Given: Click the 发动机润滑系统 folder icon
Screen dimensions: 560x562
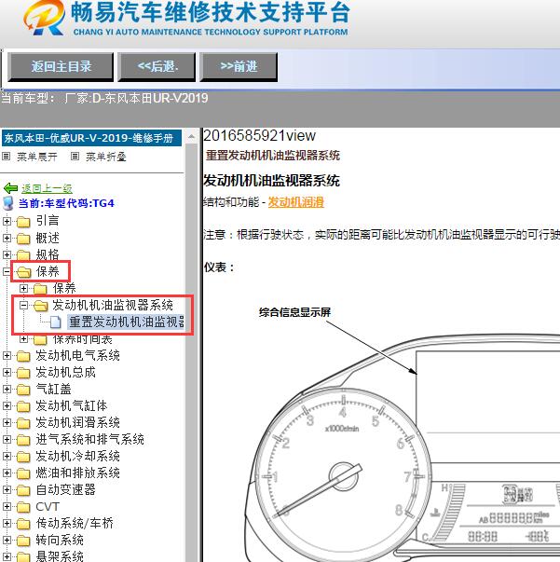Looking at the screenshot, I should pos(23,423).
